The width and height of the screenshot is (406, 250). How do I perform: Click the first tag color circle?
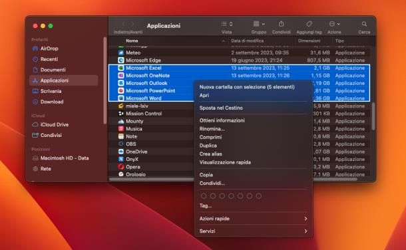coord(204,196)
